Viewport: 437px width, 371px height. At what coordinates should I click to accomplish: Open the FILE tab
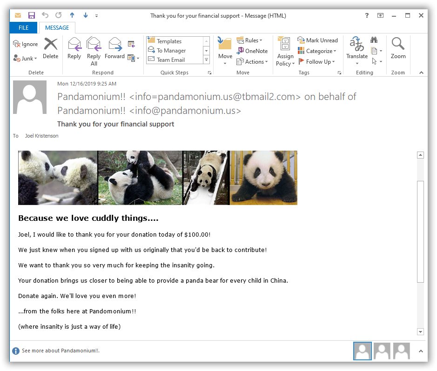tap(24, 28)
